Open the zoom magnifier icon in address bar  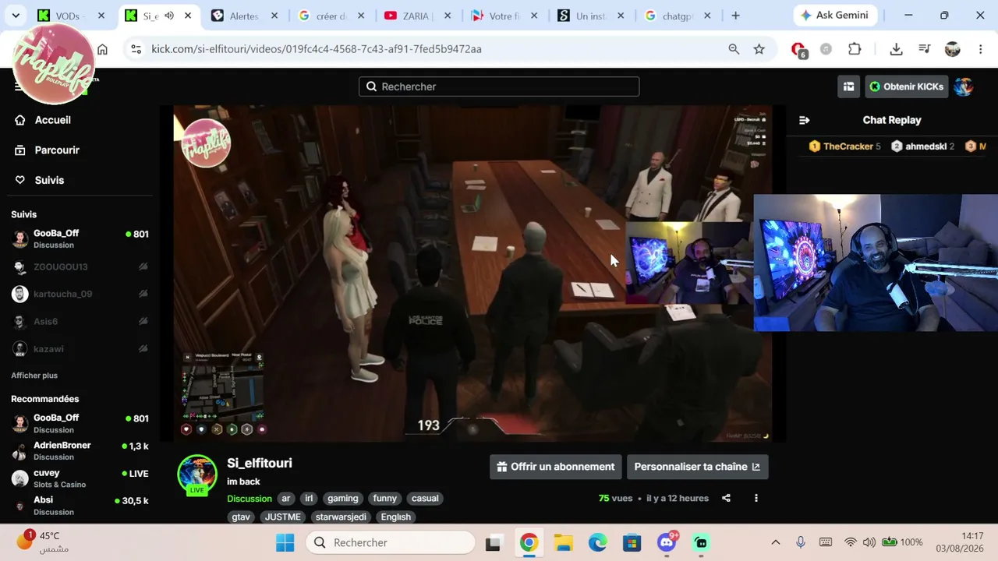[734, 49]
